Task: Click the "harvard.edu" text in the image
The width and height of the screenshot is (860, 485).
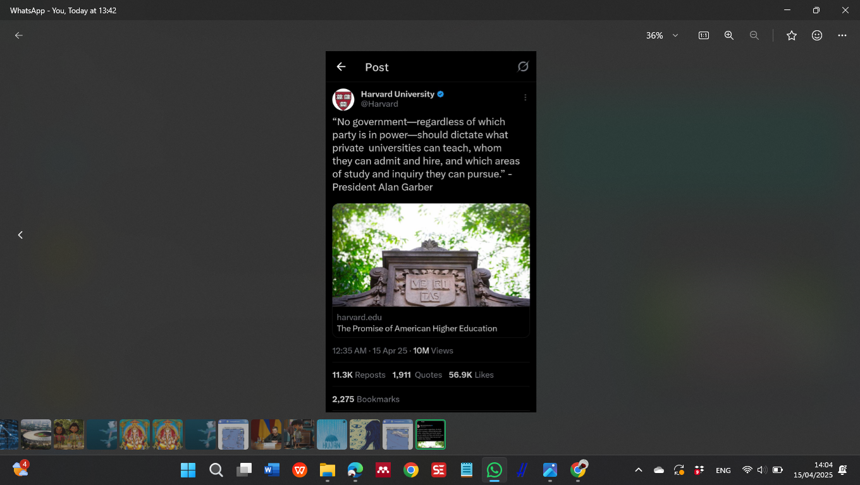Action: pos(359,317)
